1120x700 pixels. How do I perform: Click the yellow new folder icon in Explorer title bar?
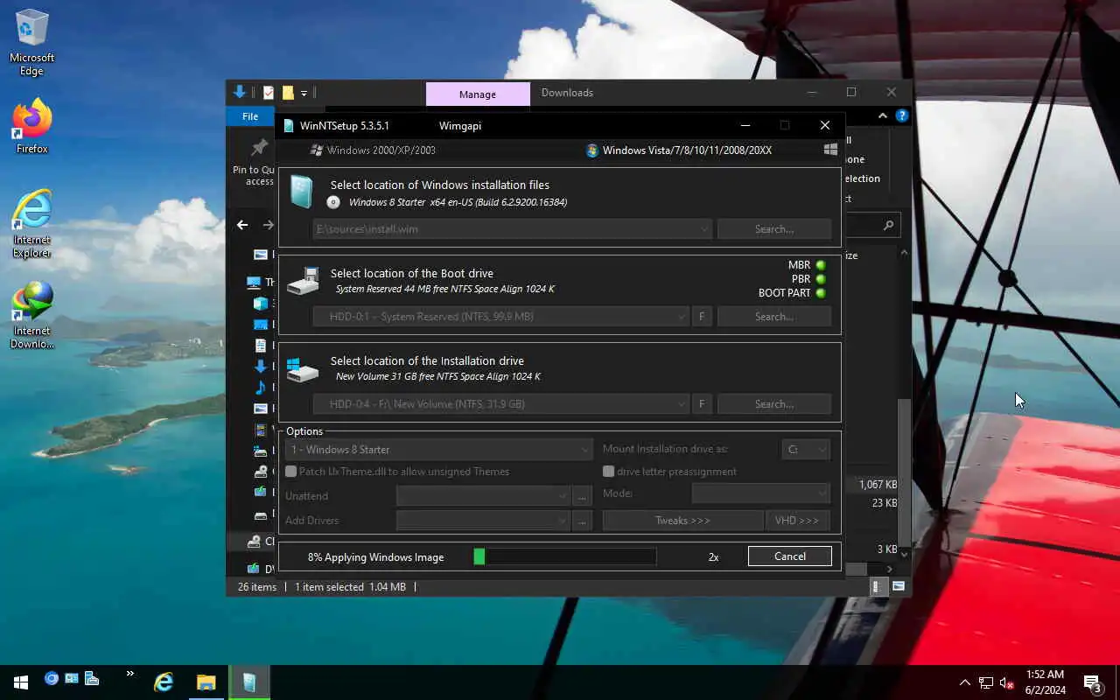[x=287, y=93]
